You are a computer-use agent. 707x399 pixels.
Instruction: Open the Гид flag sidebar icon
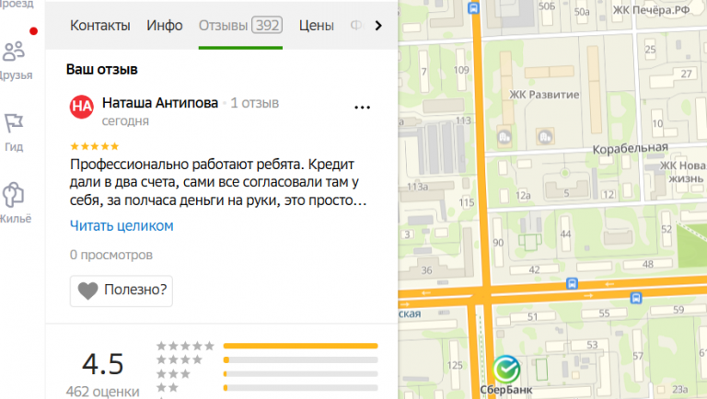[x=14, y=123]
